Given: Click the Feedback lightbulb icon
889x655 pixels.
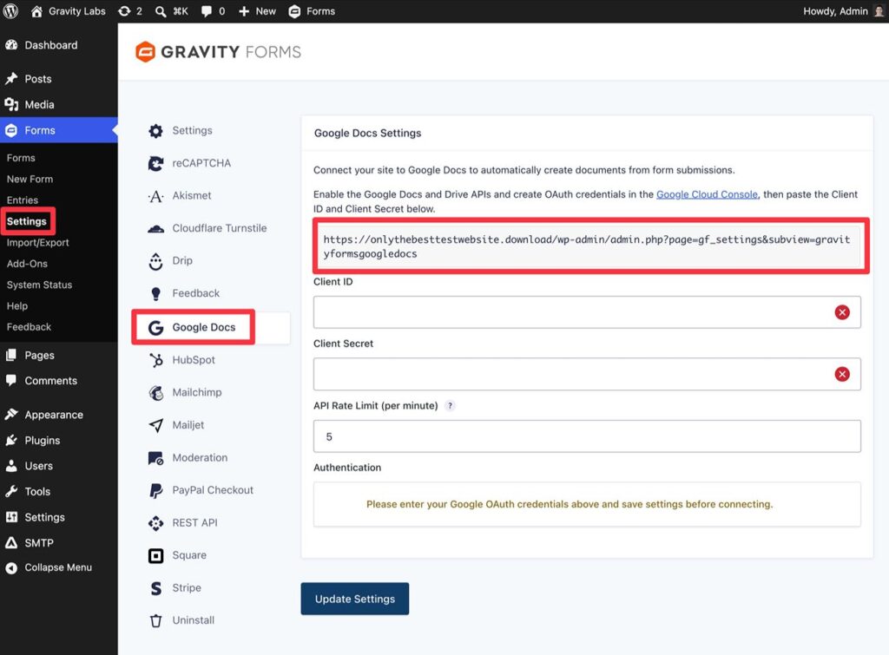Looking at the screenshot, I should 155,293.
